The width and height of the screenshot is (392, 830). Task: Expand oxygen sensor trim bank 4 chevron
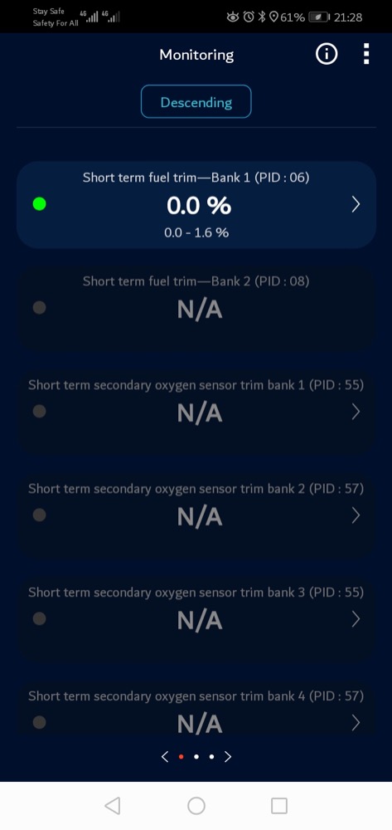(x=356, y=723)
